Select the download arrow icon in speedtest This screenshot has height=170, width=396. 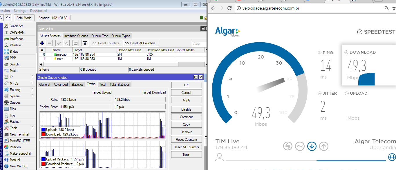(x=312, y=146)
